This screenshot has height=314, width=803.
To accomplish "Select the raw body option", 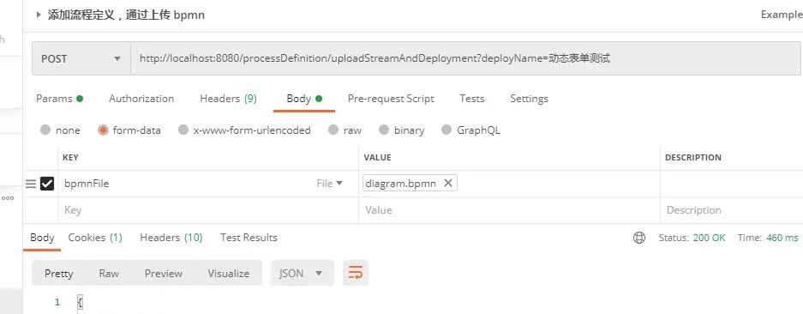I will pos(333,130).
